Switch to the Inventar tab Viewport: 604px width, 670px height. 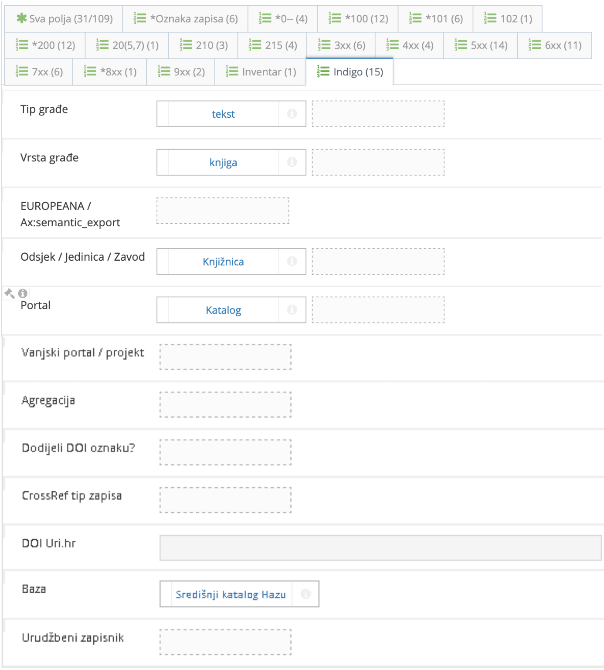[x=260, y=72]
